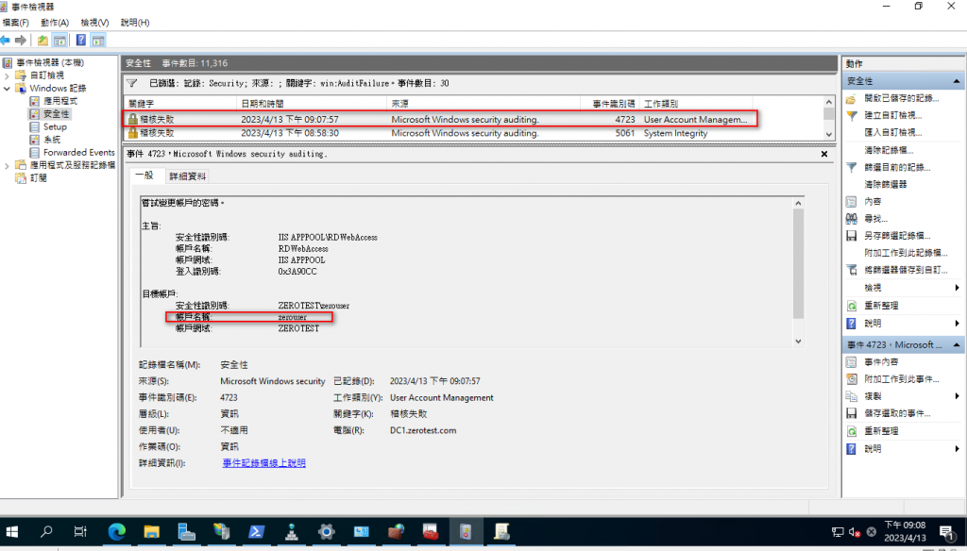Select 訂閱 in the tree

tap(38, 178)
